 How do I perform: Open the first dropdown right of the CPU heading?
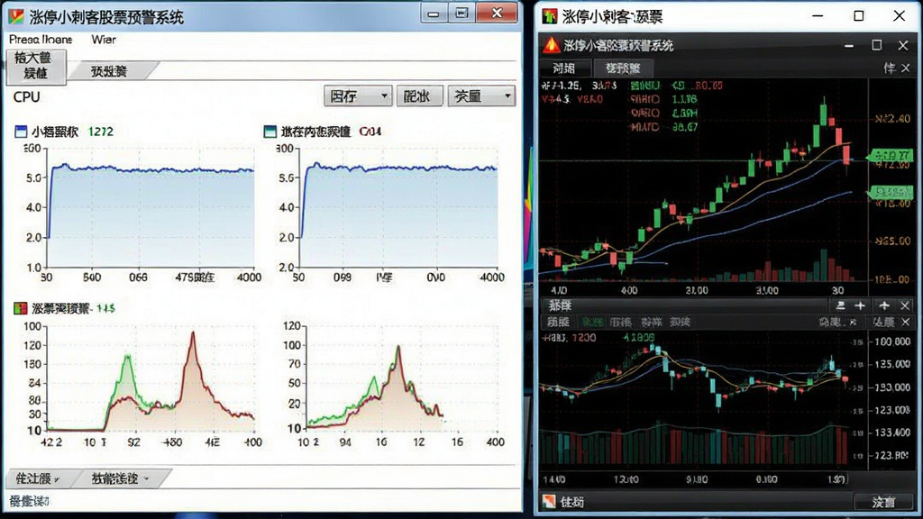(358, 96)
